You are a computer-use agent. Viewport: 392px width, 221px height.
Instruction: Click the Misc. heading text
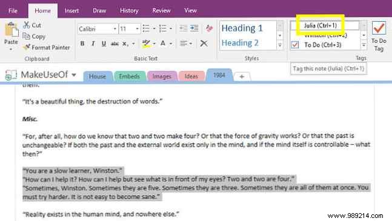[30, 119]
